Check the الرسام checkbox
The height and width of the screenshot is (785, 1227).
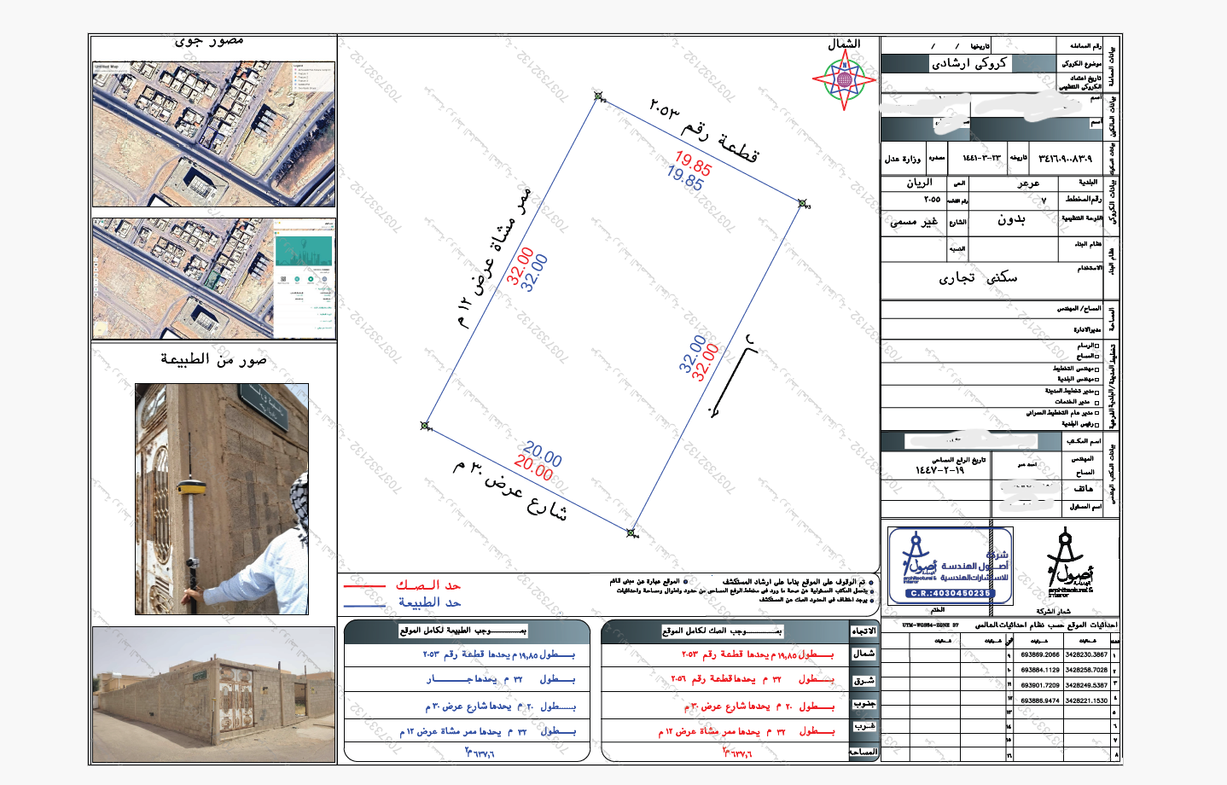tap(1097, 346)
